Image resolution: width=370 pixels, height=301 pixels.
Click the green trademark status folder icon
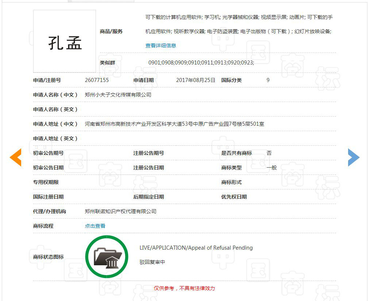107,256
